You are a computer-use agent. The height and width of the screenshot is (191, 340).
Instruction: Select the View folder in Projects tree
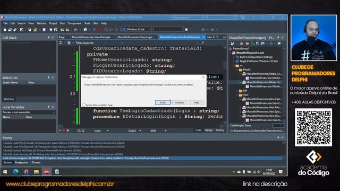(x=245, y=95)
